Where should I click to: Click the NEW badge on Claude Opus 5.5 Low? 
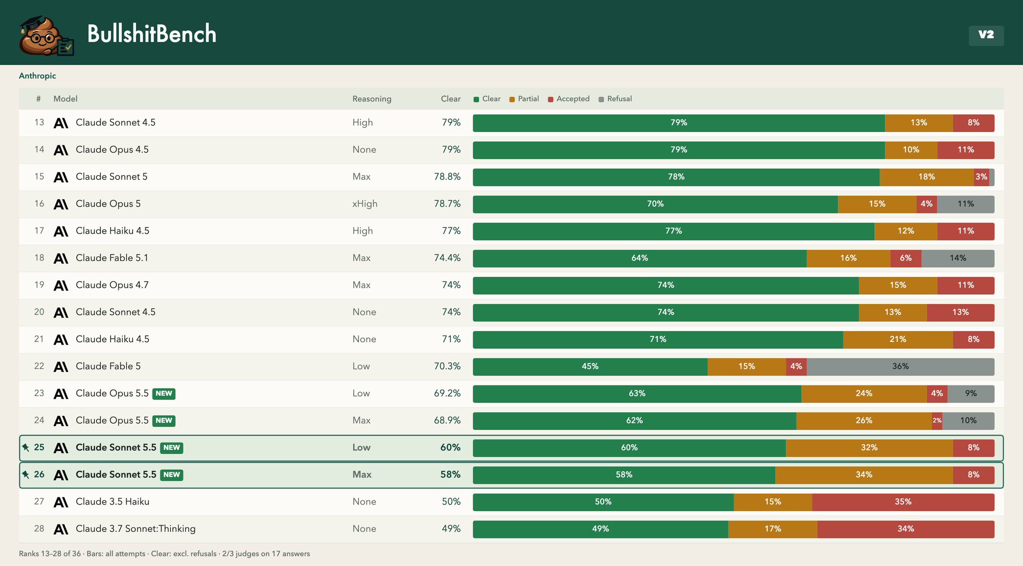[164, 393]
